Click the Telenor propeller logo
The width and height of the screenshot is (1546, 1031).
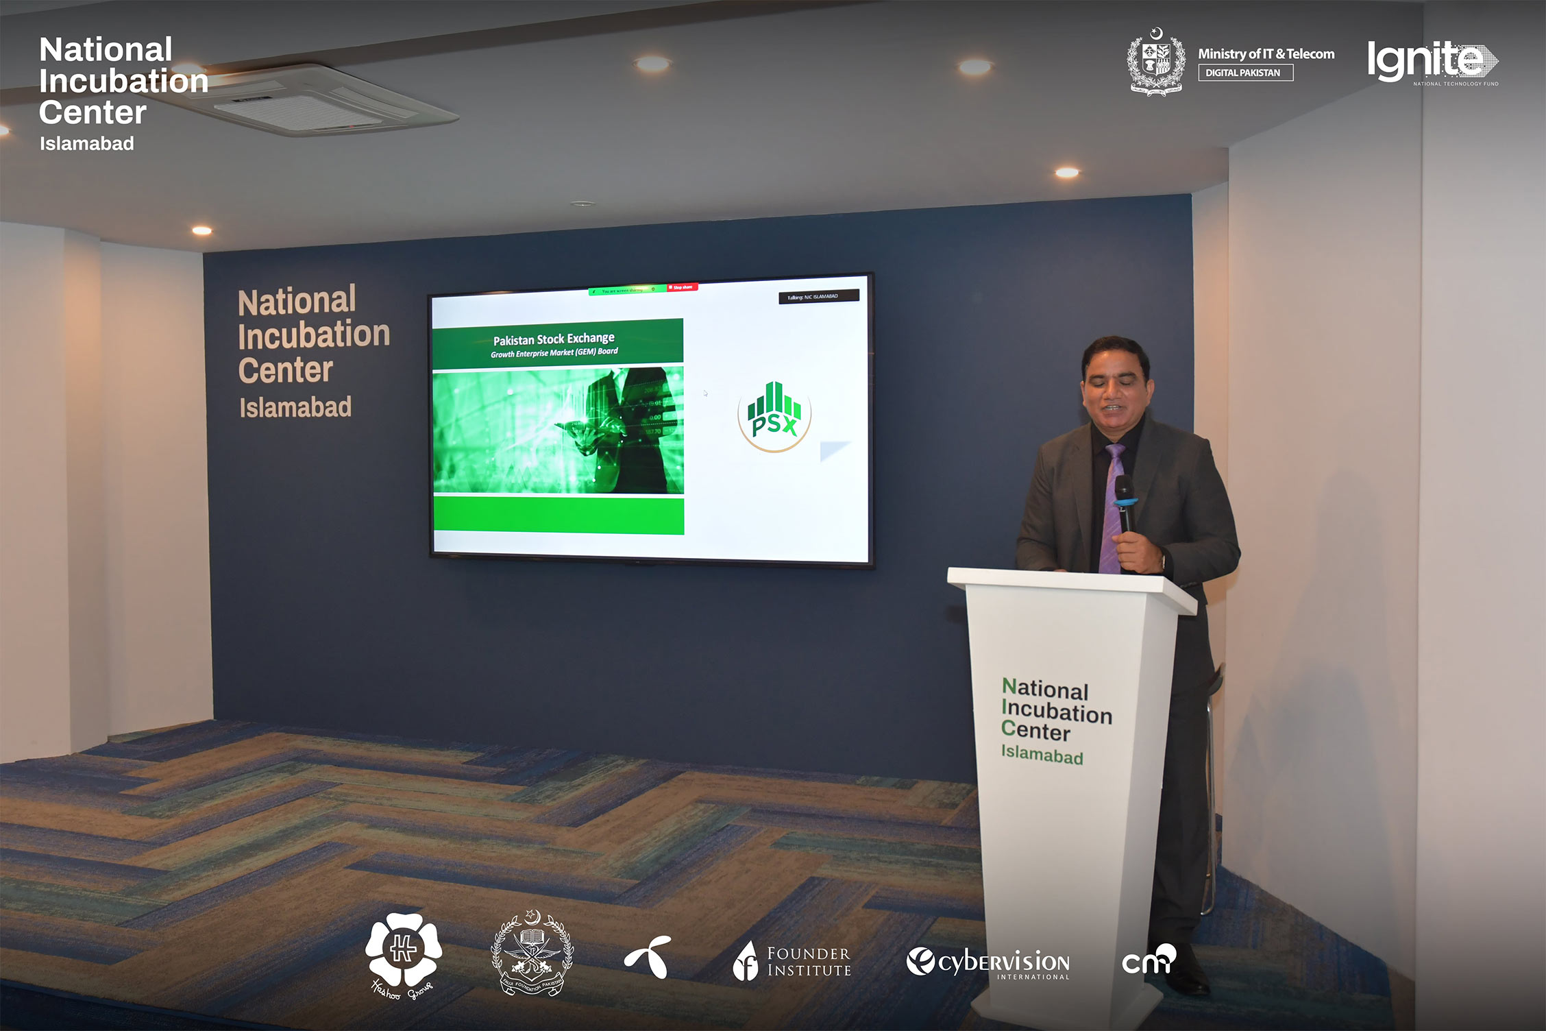pyautogui.click(x=648, y=957)
